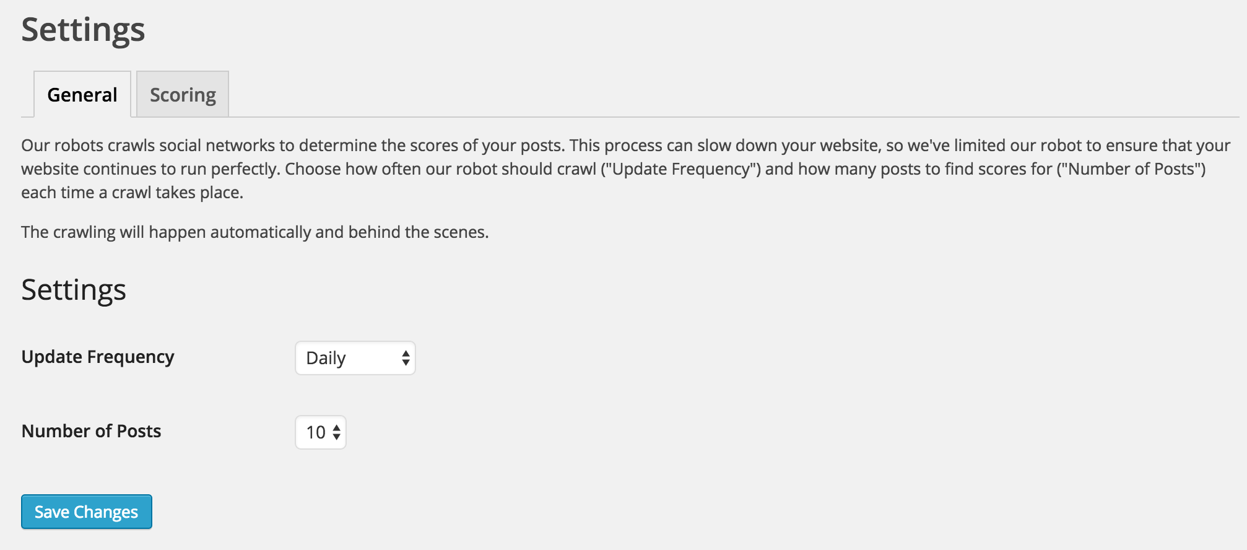Click the Number of Posts label
The image size is (1247, 550).
point(91,431)
